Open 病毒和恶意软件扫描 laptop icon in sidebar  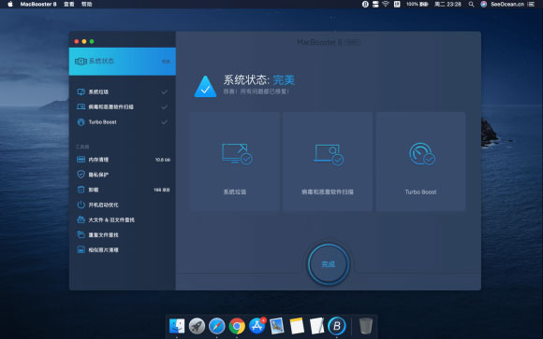click(x=81, y=106)
